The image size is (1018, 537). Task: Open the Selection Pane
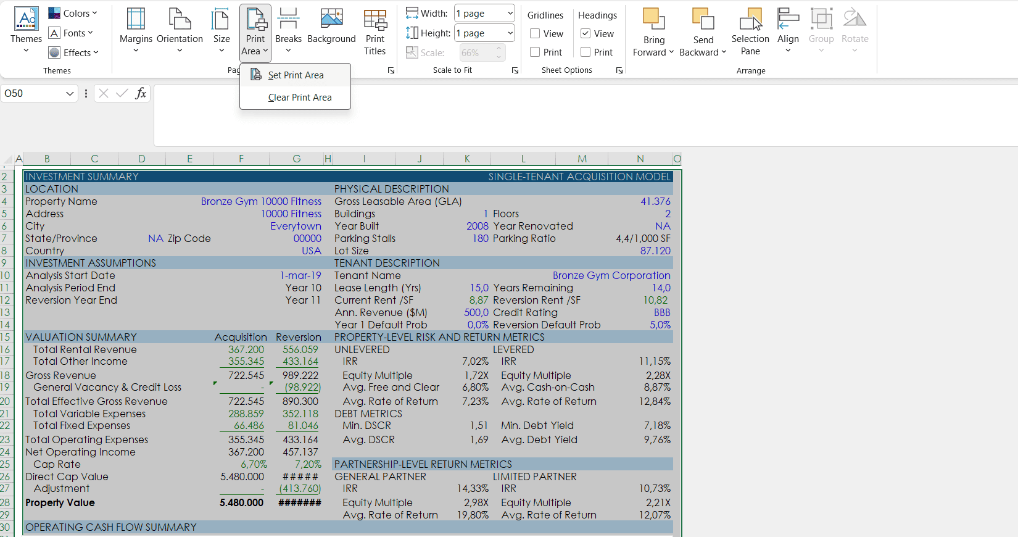[x=750, y=32]
